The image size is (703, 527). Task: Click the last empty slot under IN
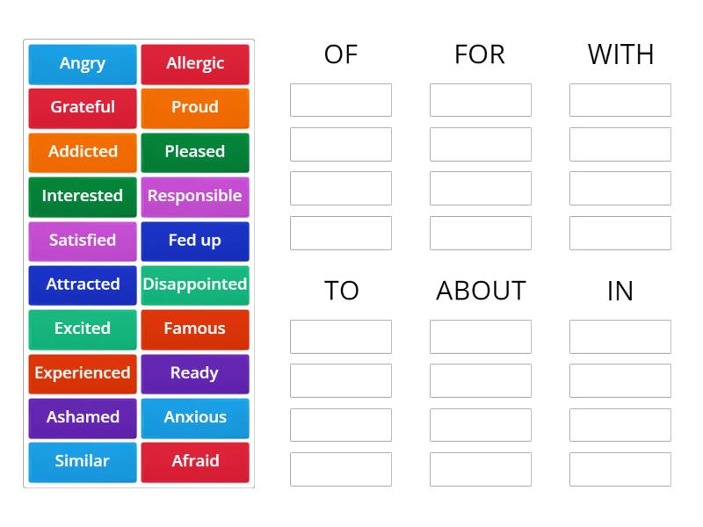click(620, 468)
